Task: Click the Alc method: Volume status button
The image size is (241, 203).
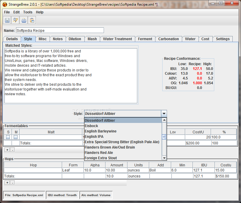Action: pos(96,195)
